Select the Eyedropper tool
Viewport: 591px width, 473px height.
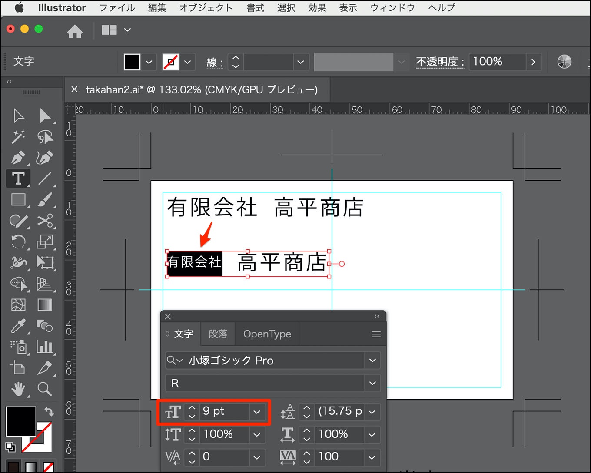tap(18, 325)
